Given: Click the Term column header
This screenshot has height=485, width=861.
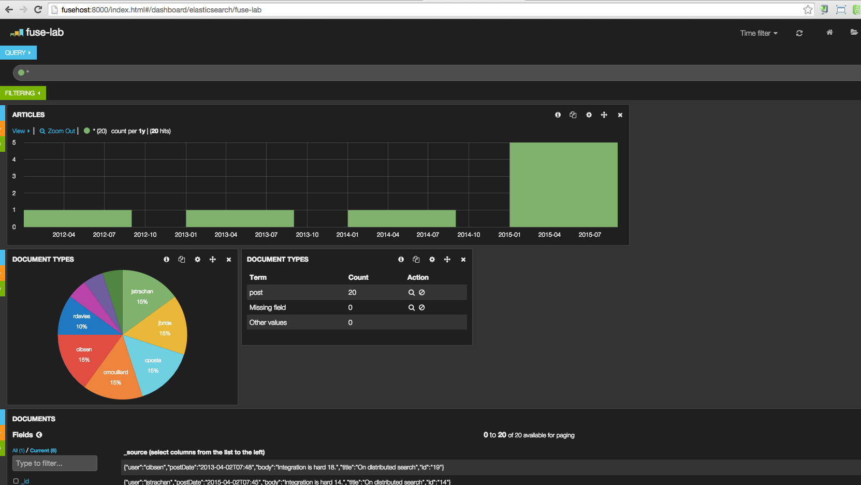Looking at the screenshot, I should tap(258, 278).
